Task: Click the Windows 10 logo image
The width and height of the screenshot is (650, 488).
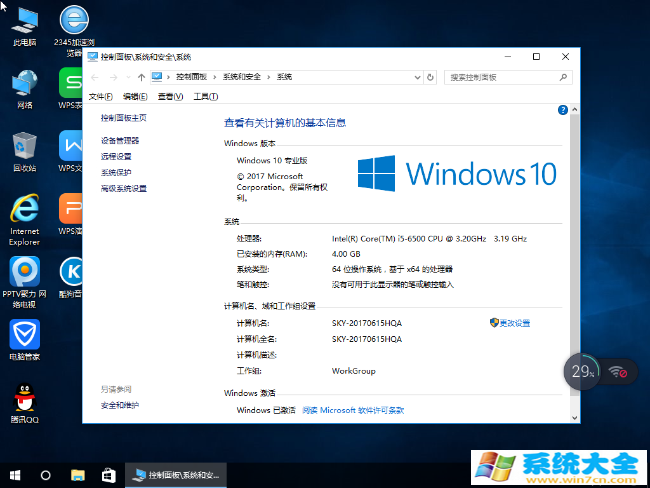Action: tap(457, 173)
